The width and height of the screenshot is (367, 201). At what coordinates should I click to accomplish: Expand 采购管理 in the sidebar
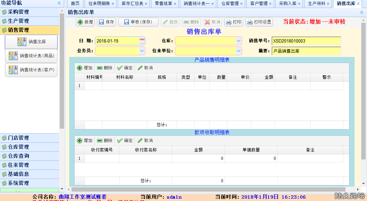coord(18,12)
